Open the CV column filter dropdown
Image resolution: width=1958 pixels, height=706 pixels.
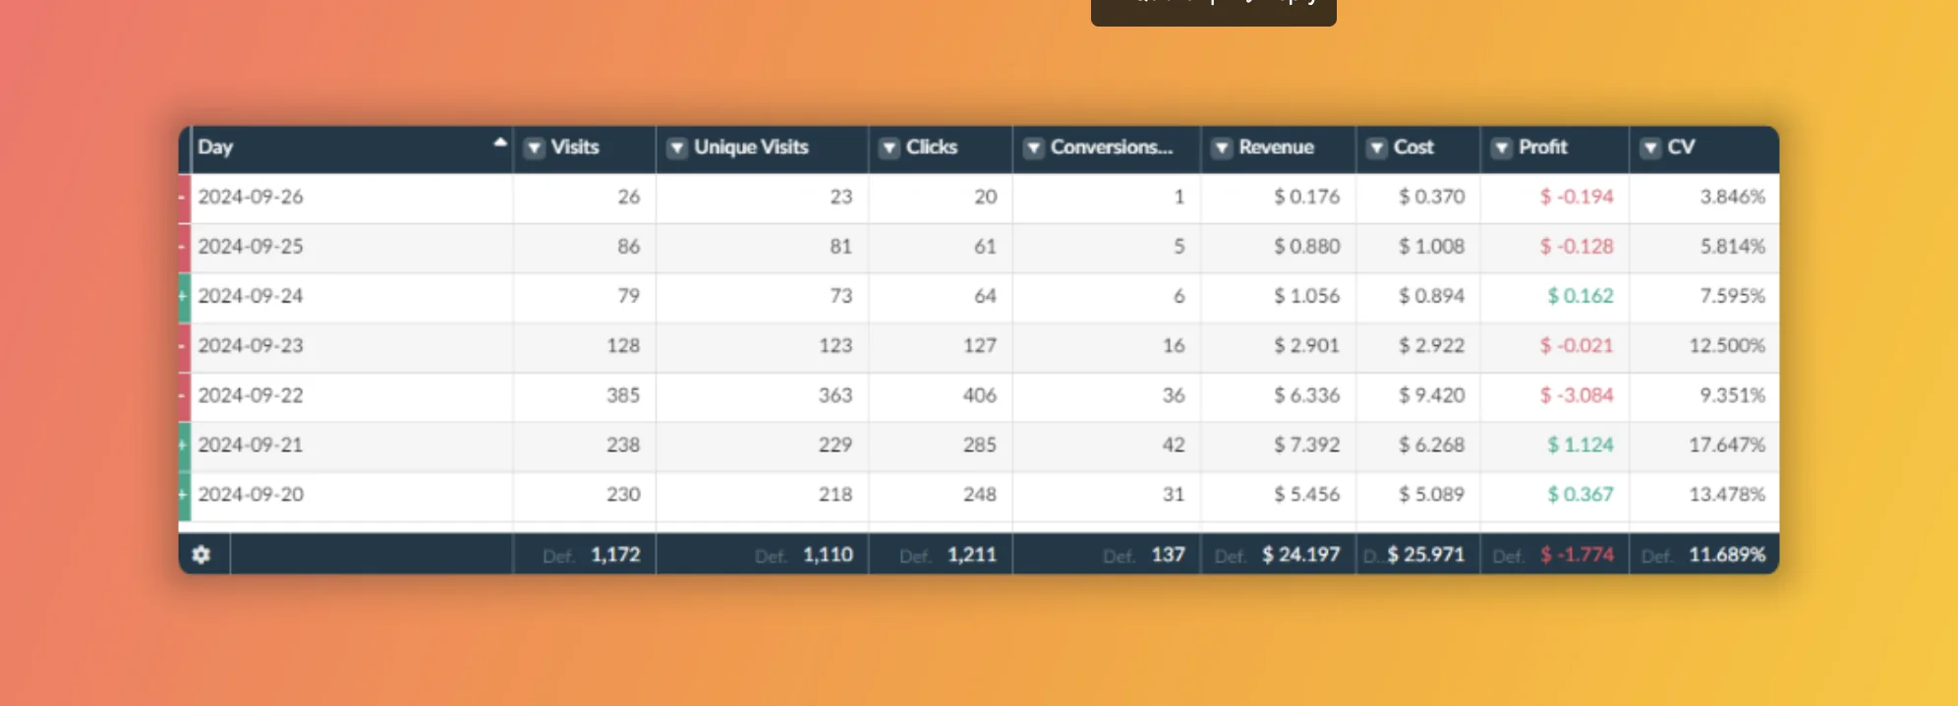(1650, 147)
